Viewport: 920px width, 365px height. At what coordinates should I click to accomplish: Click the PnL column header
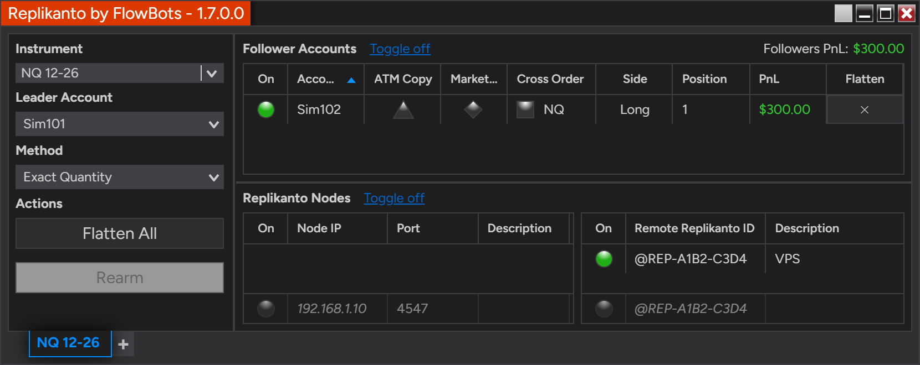(x=788, y=79)
